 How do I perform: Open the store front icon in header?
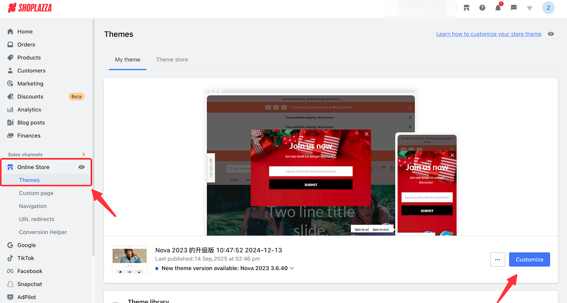tap(466, 8)
